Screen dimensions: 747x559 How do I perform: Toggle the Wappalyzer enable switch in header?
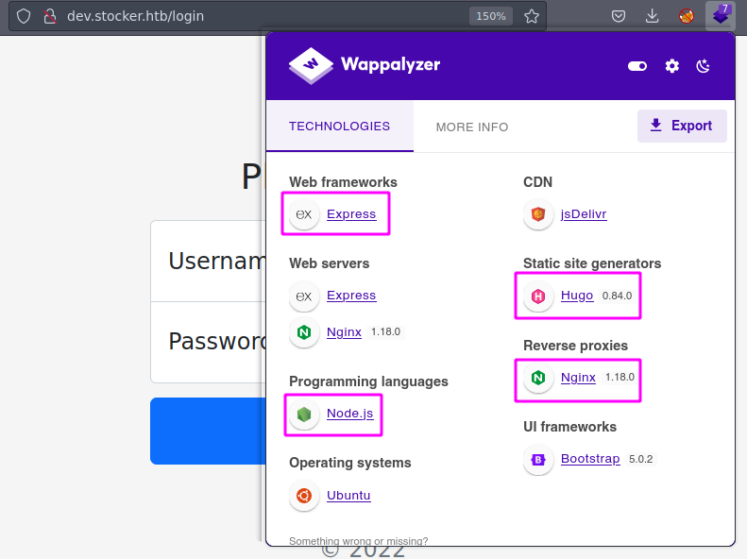pyautogui.click(x=637, y=66)
